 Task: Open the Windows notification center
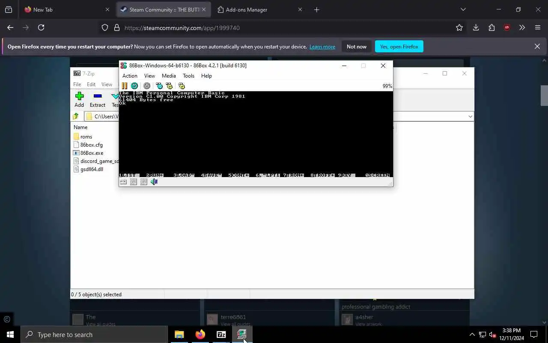[x=534, y=334]
